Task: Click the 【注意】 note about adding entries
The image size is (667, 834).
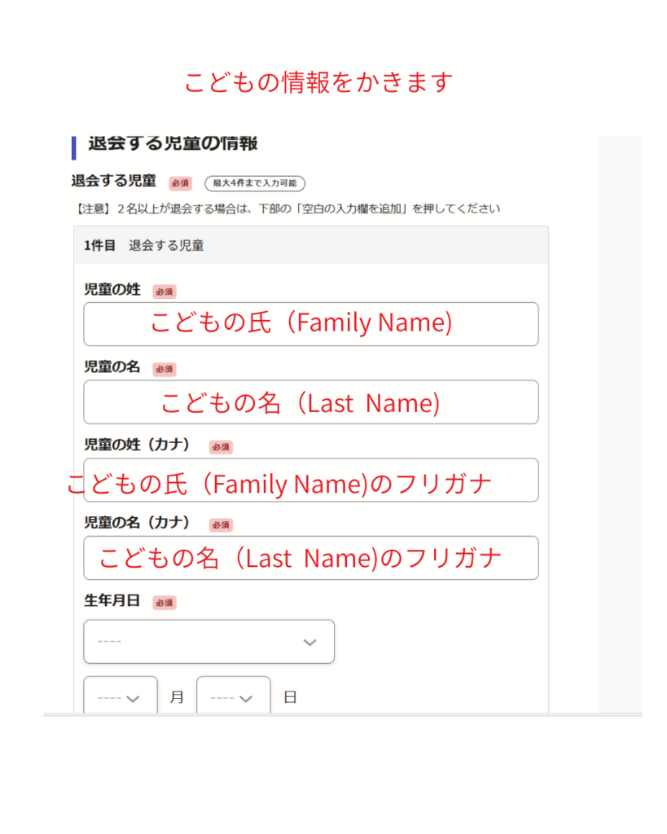Action: [x=286, y=208]
